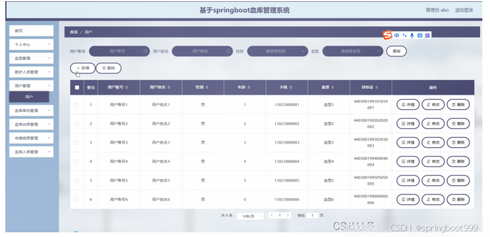The height and width of the screenshot is (237, 490).
Task: Toggle the select-all checkbox in table header
Action: [x=77, y=88]
